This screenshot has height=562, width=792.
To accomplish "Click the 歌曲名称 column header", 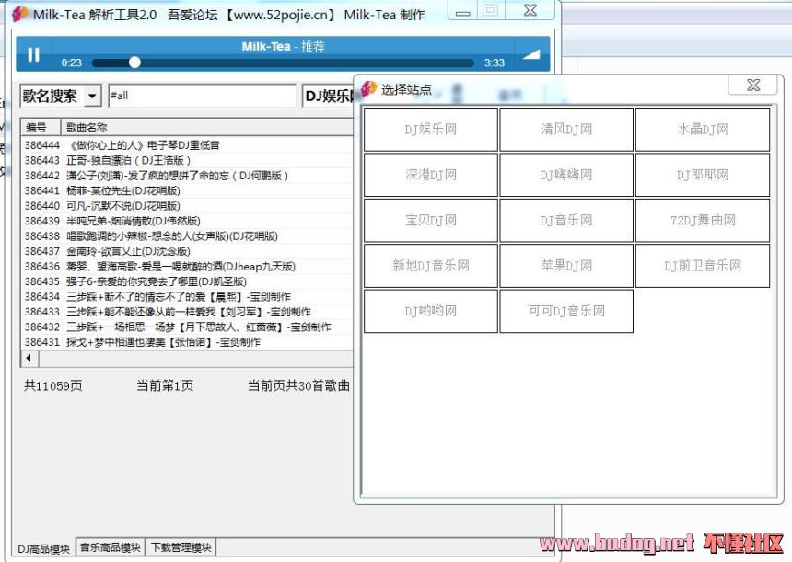I will pyautogui.click(x=206, y=127).
